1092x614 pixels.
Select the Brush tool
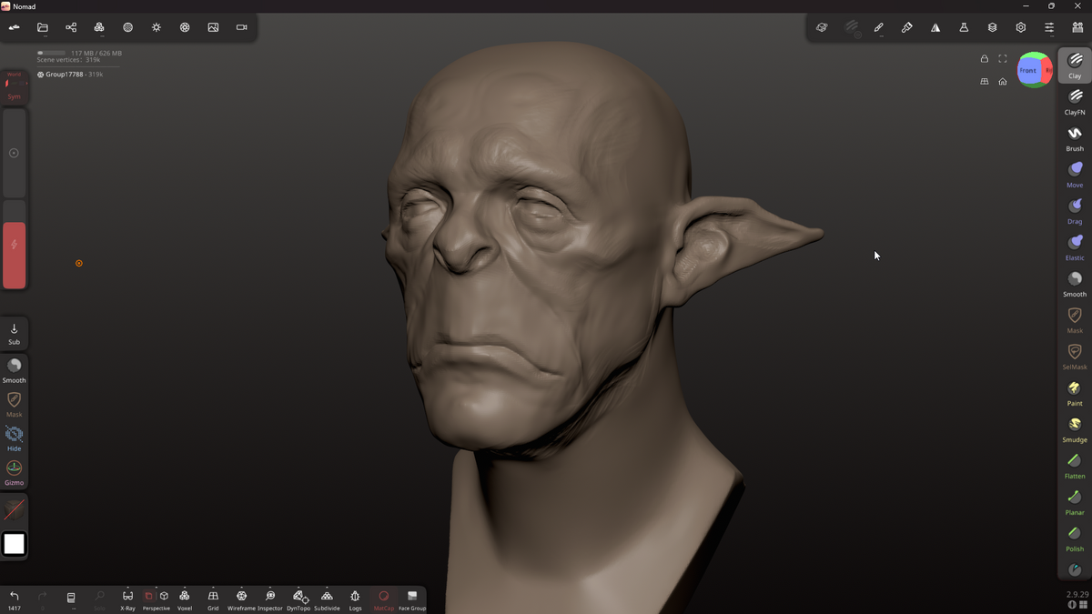click(x=1075, y=138)
